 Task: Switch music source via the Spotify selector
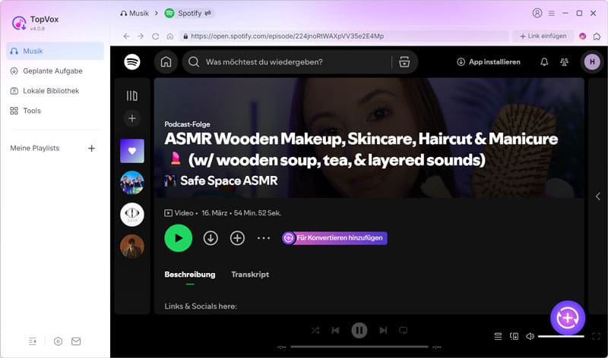tap(188, 13)
